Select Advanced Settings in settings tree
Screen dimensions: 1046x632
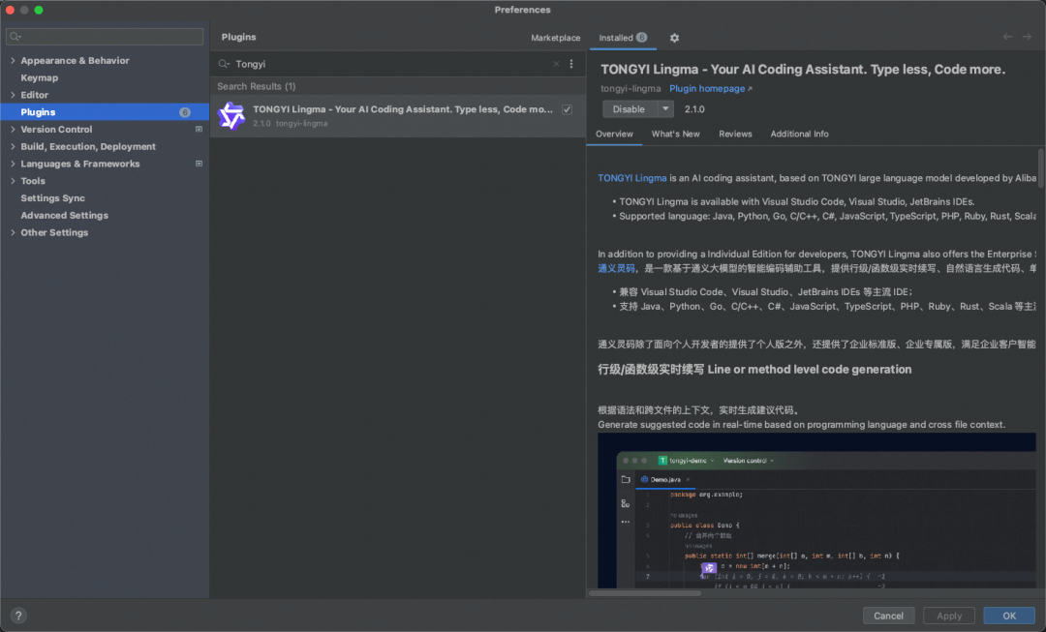(x=64, y=215)
